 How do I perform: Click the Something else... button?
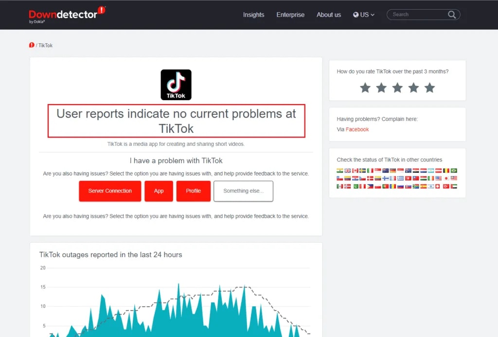[x=243, y=191]
